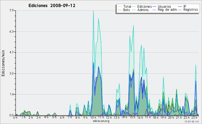
Task: Click the 'Admins.' legend label
Action: tap(143, 10)
